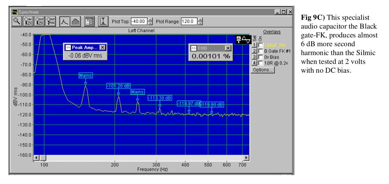Screen dimensions: 389x184
Task: Increase Plot Range with up arrow
Action: (200, 20)
